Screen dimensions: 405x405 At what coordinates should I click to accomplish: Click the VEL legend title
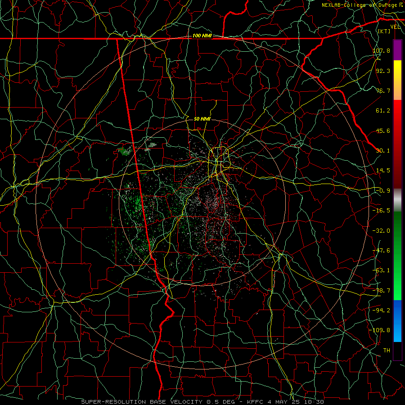(396, 27)
